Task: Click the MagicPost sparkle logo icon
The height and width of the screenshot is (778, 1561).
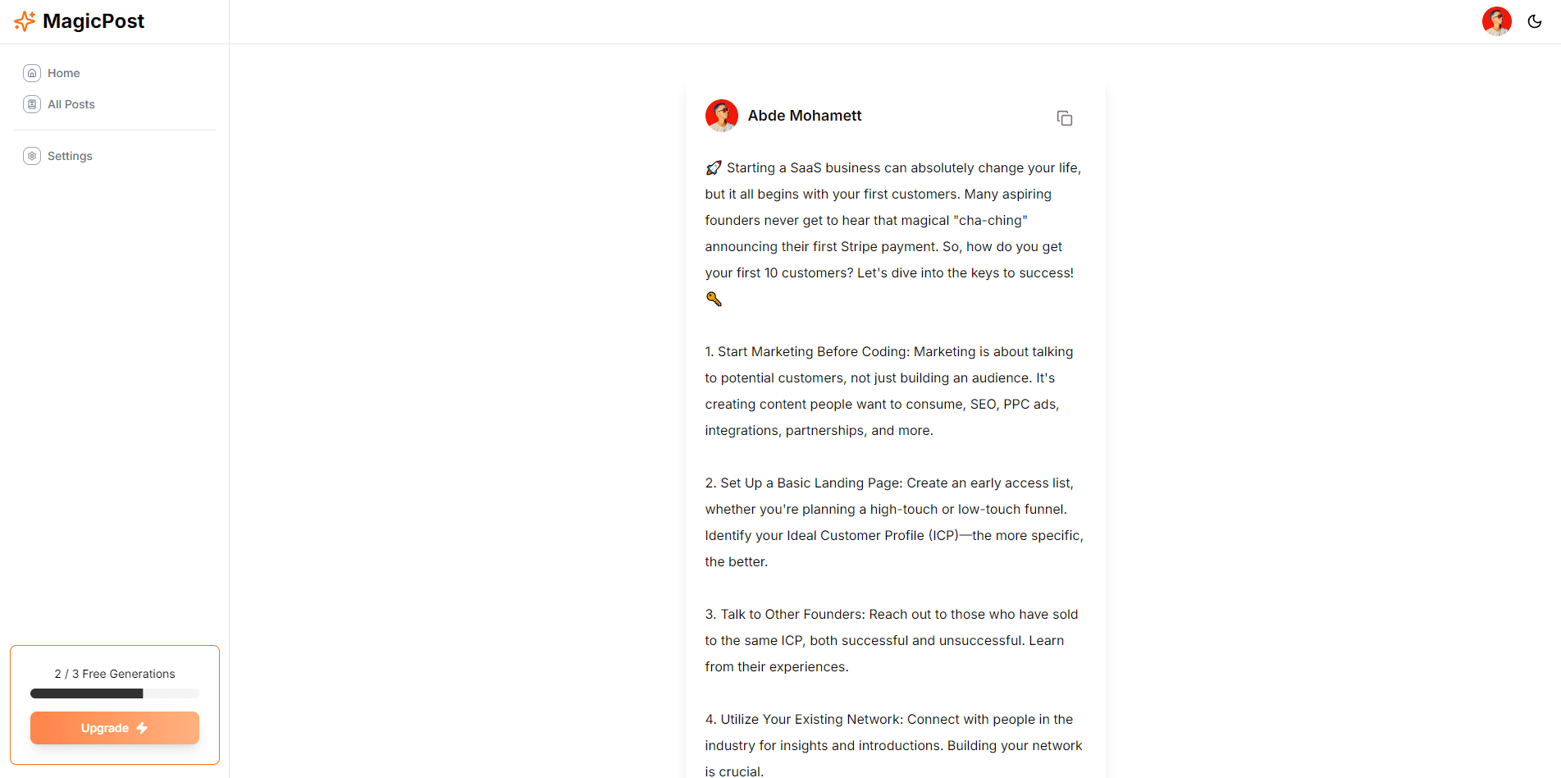Action: tap(25, 21)
